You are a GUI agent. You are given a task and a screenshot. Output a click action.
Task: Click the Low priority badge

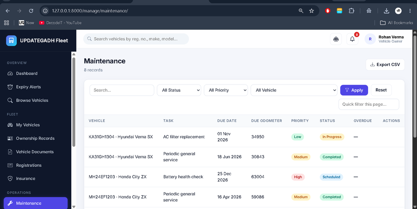pos(298,137)
